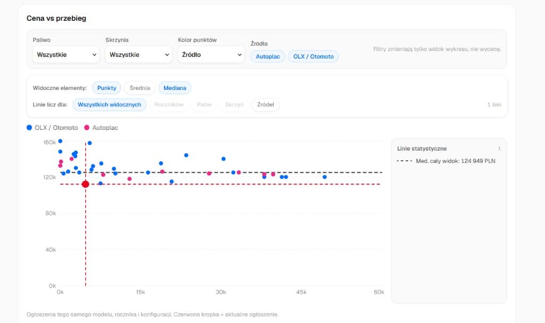545x323 pixels.
Task: Click the 45k x-axis label
Action: [301, 292]
